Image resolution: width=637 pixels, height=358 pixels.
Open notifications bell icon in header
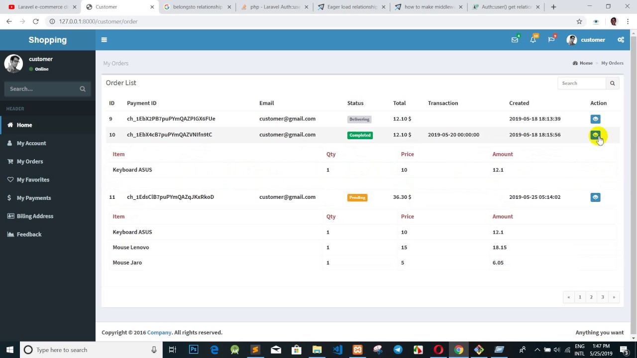533,40
